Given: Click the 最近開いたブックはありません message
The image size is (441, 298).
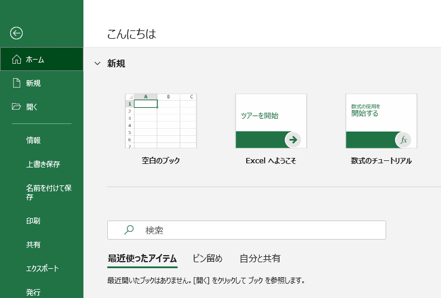Looking at the screenshot, I should point(206,281).
